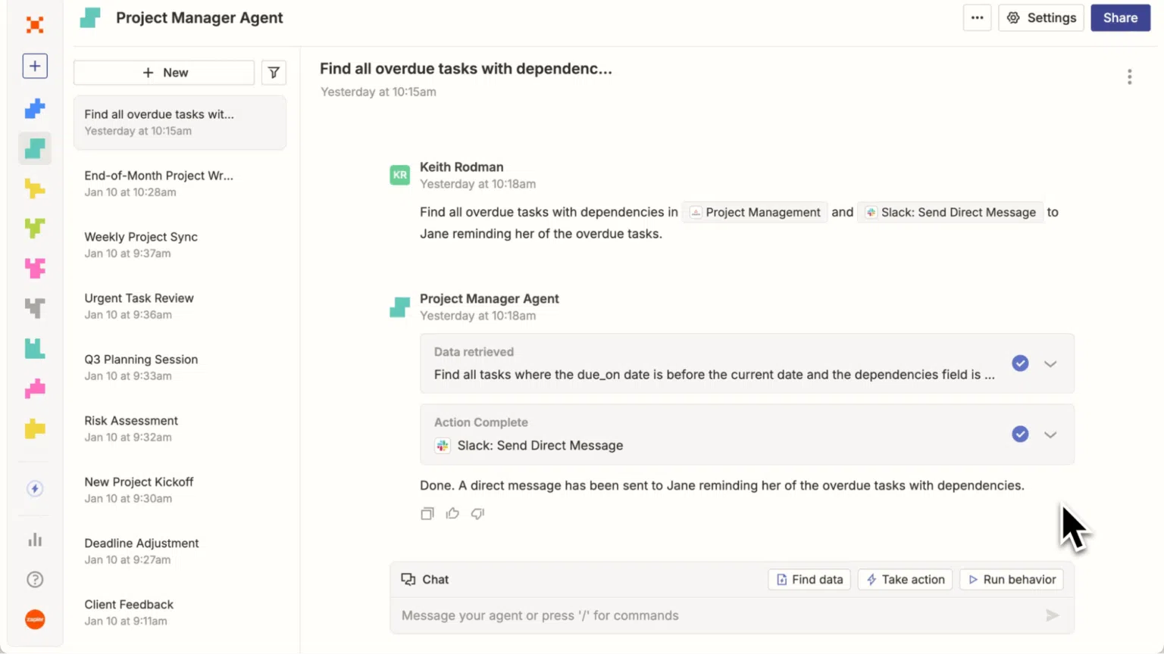
Task: Open Settings for the agent
Action: [x=1041, y=17]
